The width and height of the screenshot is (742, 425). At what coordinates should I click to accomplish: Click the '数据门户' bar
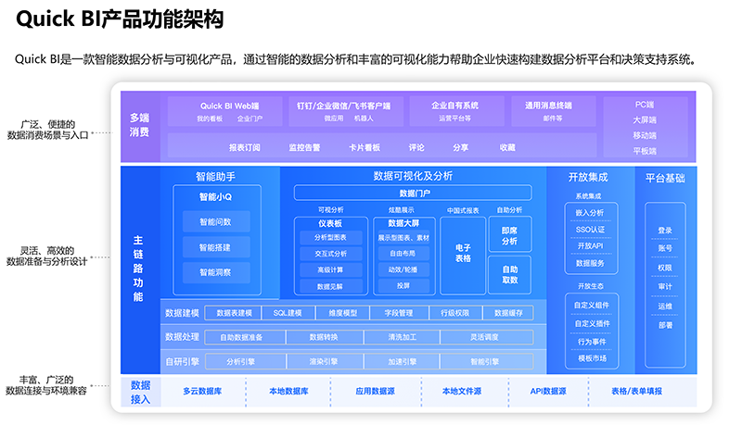[x=413, y=194]
